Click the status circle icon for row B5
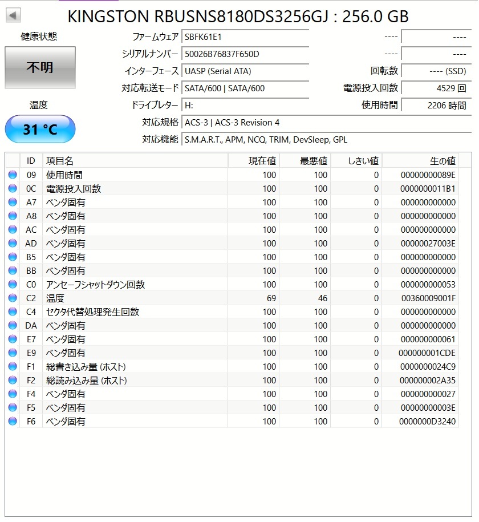This screenshot has width=479, height=522. click(13, 257)
